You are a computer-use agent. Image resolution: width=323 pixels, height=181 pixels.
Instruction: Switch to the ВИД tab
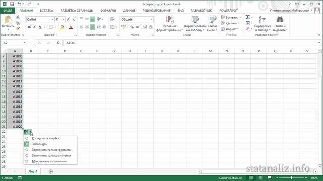point(180,10)
